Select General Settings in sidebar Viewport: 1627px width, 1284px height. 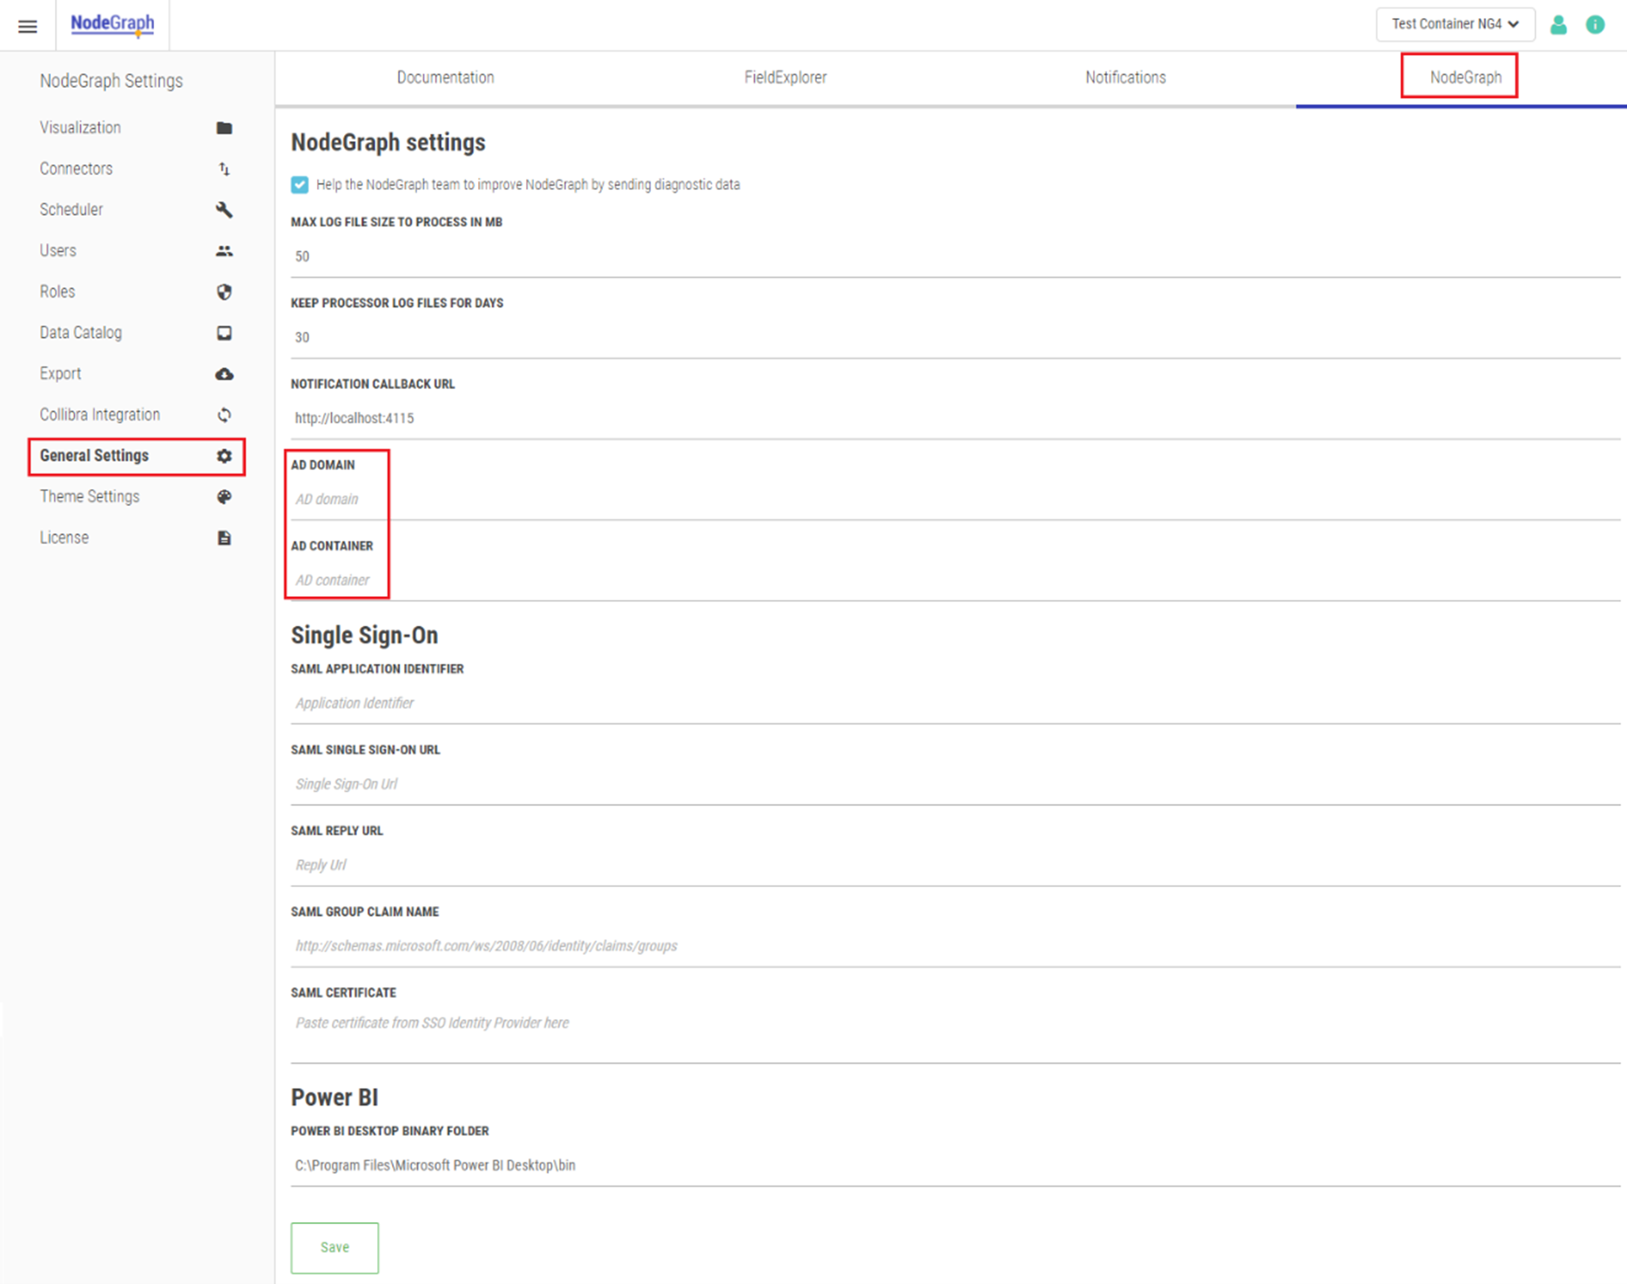(94, 456)
